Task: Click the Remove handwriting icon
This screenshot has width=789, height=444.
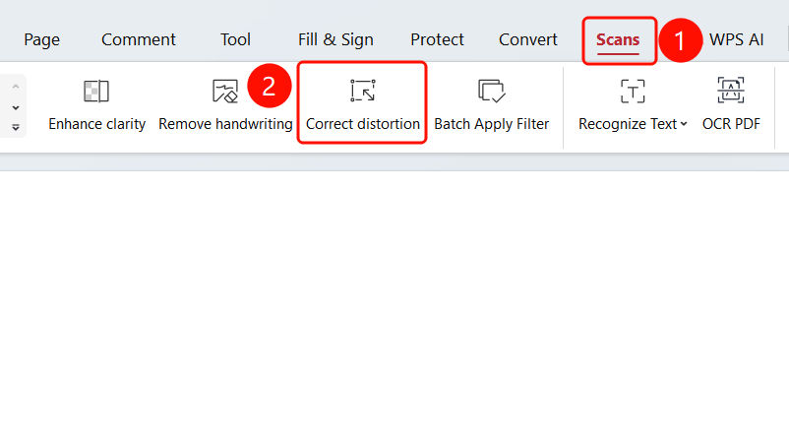Action: tap(225, 92)
